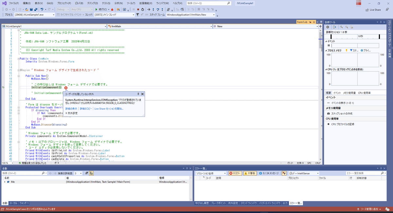Open the Diagnostic Tools settings gear icon
Viewport: 393px width, 213px height.
pos(327,27)
